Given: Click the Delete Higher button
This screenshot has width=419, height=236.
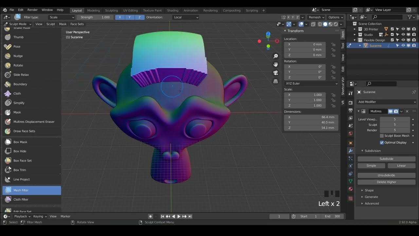Looking at the screenshot, I should tap(386, 182).
